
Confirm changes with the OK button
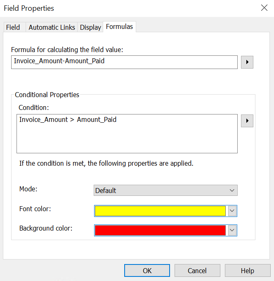147,271
